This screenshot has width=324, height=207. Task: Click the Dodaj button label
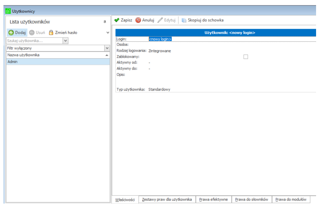coord(20,33)
